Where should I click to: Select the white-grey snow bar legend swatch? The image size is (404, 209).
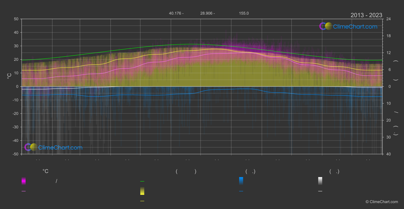click(x=320, y=181)
